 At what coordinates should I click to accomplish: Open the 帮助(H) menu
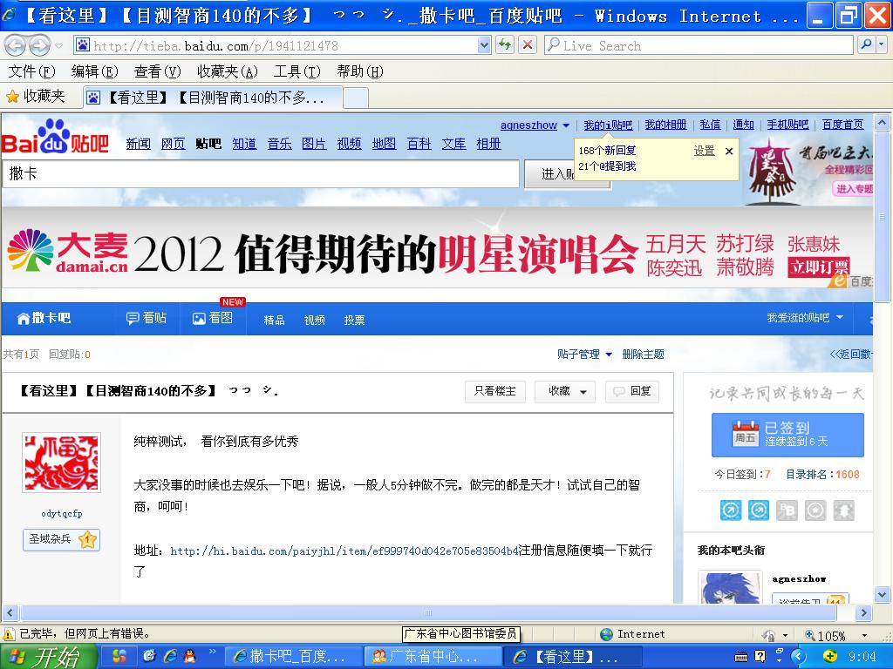(x=360, y=71)
